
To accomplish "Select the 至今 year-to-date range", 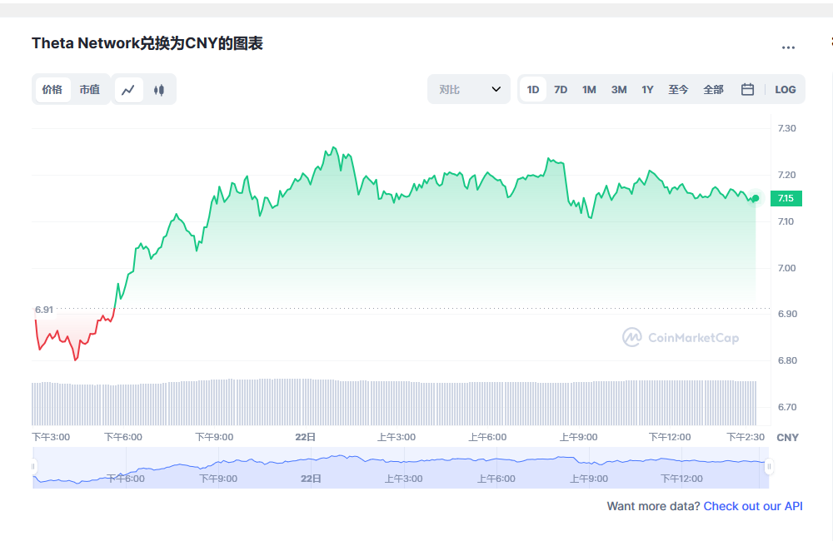I will (678, 89).
